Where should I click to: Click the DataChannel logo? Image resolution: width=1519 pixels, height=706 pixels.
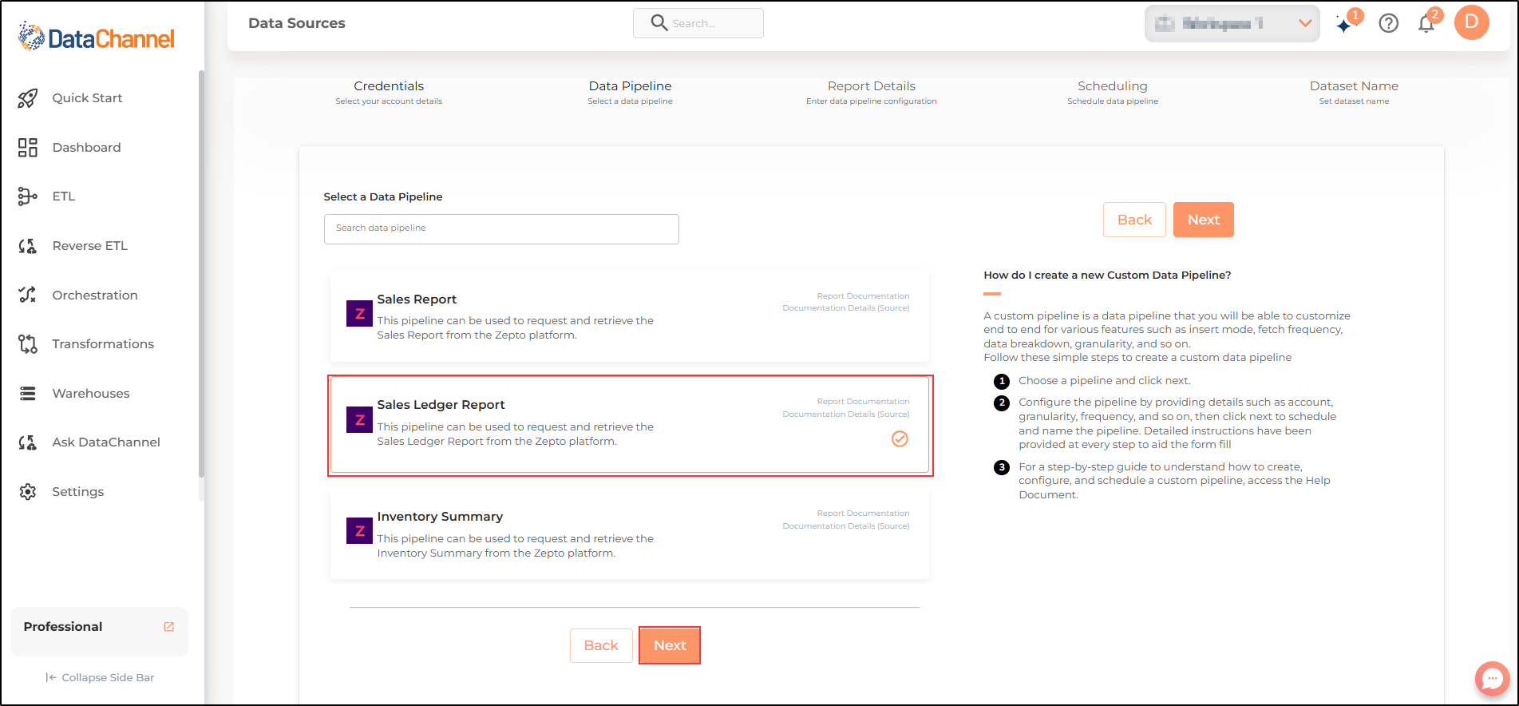pos(96,38)
